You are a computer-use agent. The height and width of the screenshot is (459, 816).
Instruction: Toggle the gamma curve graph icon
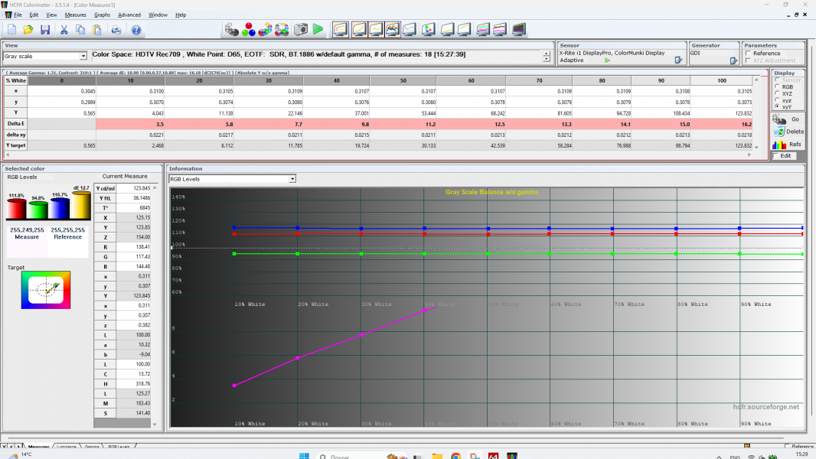point(358,29)
